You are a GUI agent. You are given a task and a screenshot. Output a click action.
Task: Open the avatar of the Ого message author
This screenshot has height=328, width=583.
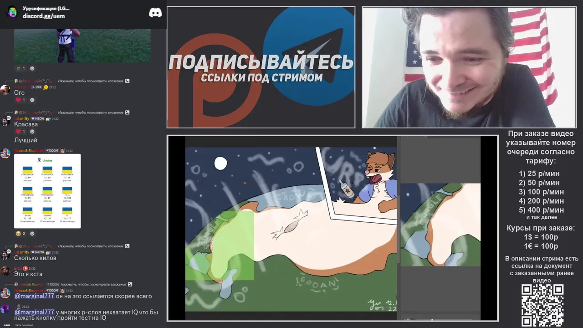click(x=5, y=90)
